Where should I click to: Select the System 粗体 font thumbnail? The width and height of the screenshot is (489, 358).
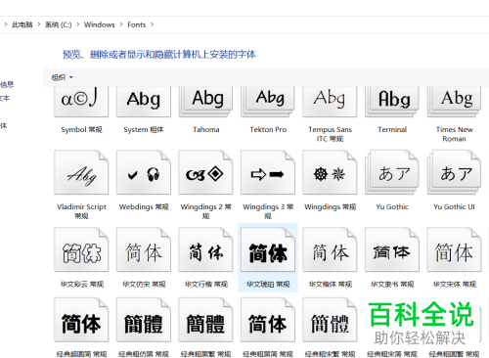[x=144, y=102]
